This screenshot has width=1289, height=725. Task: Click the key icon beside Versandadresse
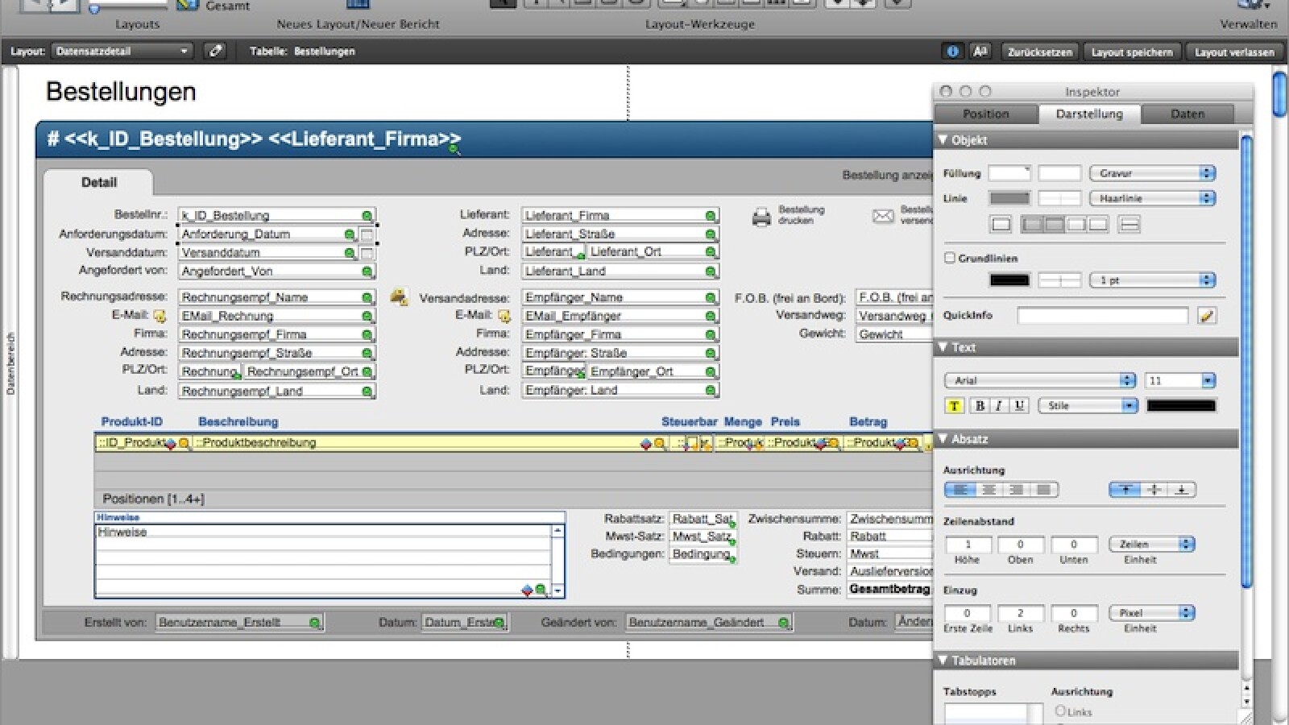pos(399,297)
